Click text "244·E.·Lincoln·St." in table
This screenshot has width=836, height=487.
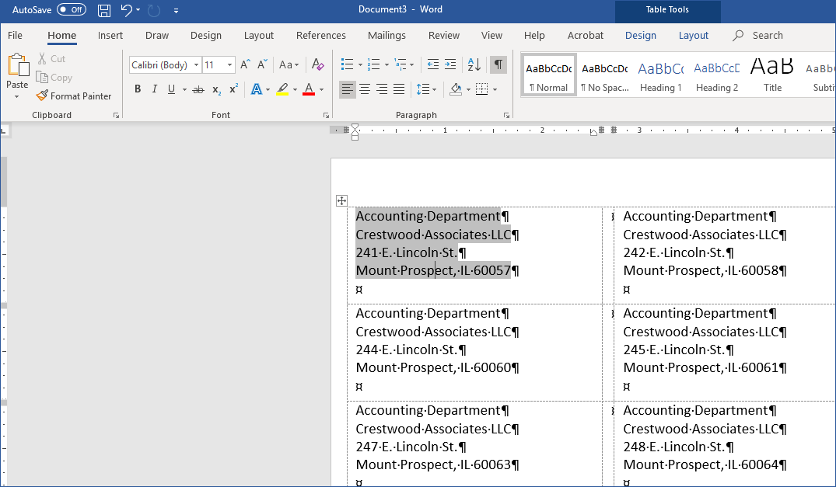coord(407,350)
